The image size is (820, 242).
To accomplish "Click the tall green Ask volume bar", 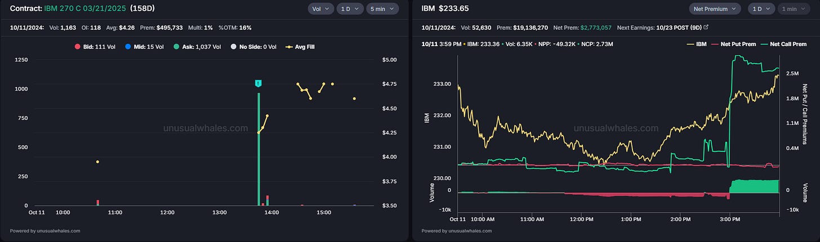I will click(x=259, y=149).
